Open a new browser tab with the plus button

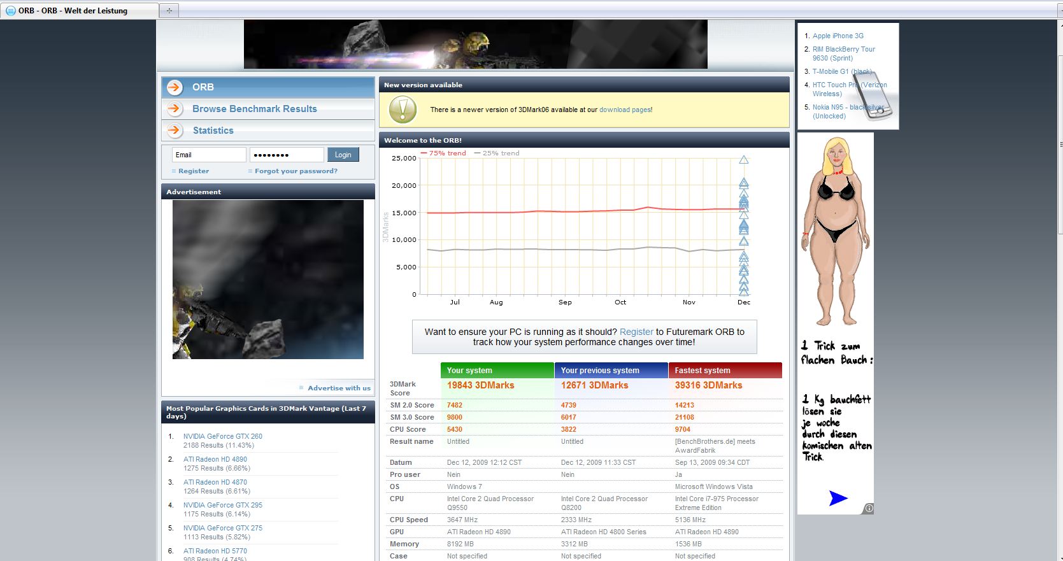click(169, 10)
